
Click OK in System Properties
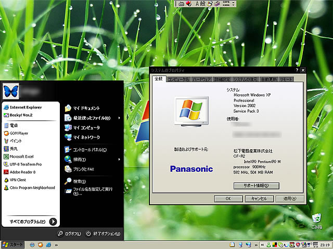tap(228, 199)
